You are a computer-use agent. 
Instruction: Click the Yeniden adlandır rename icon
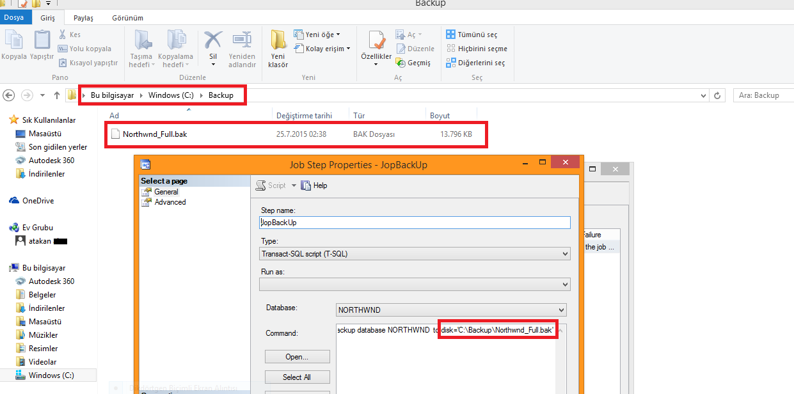click(x=242, y=41)
